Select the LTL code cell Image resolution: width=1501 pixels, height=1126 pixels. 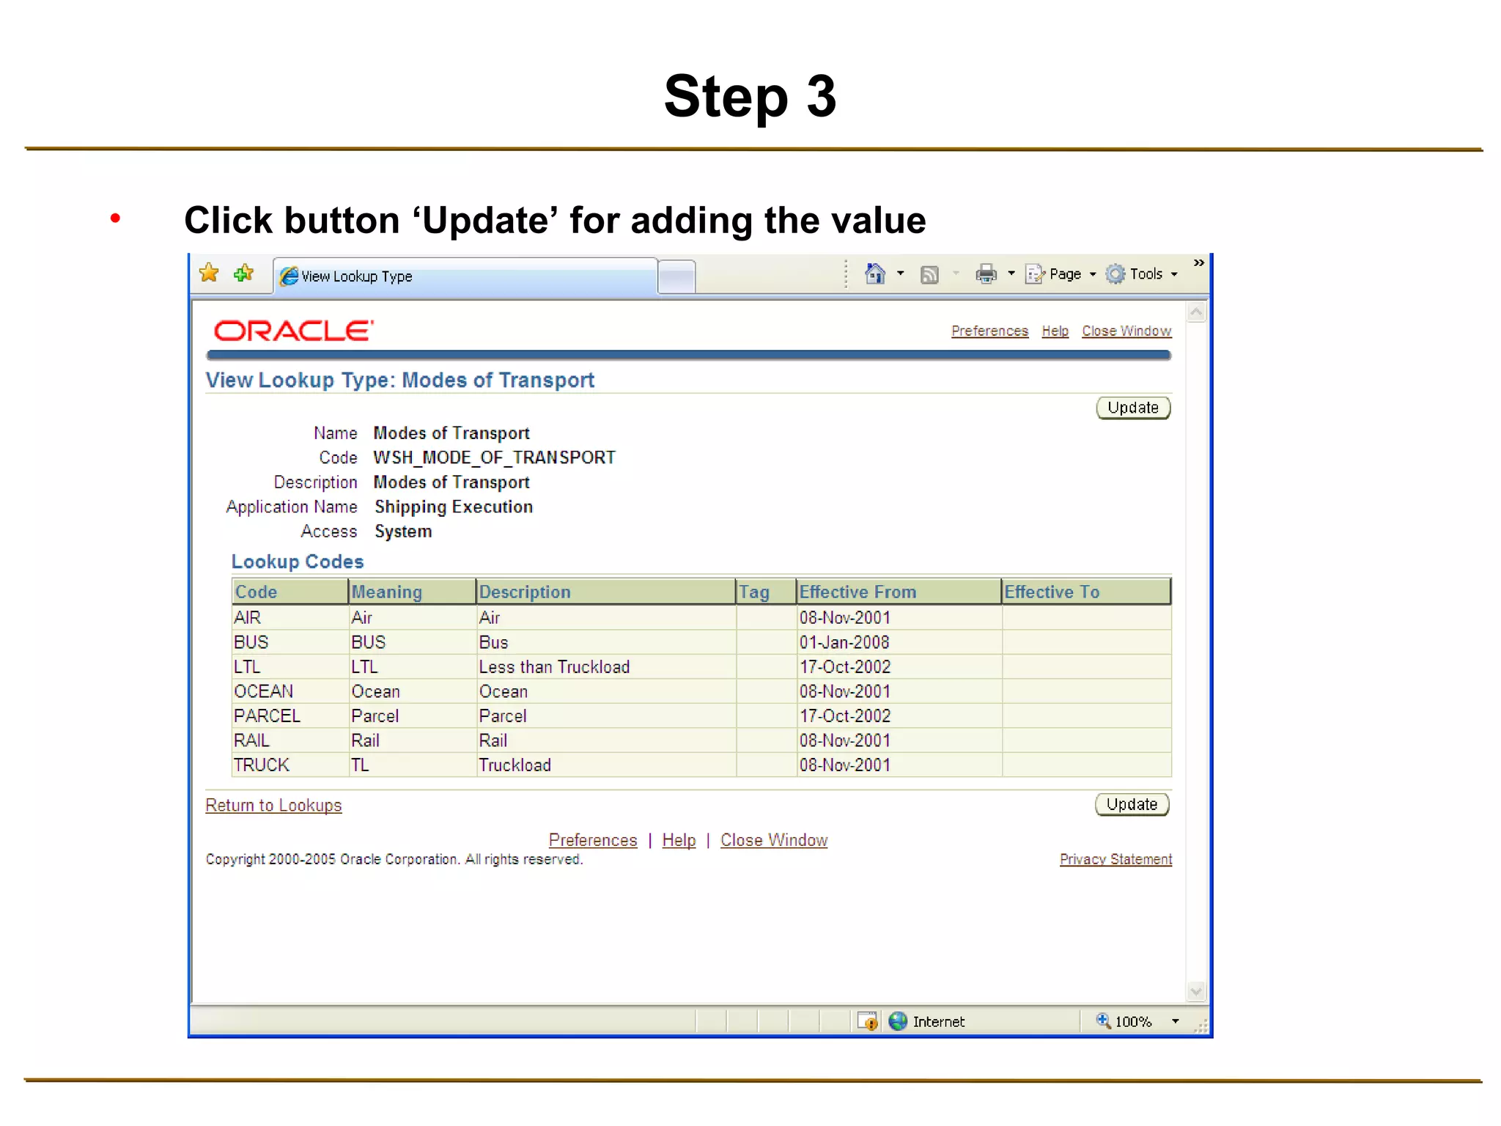[x=290, y=667]
